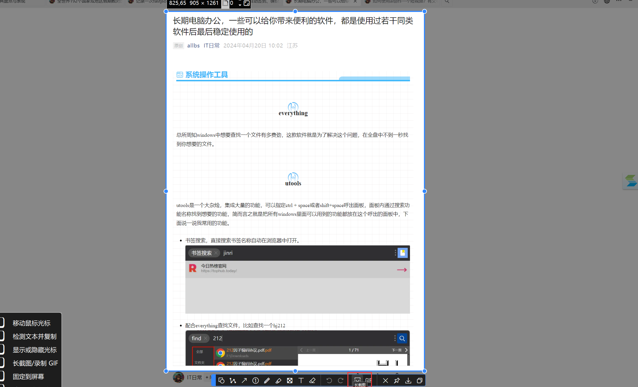
Task: Cancel the screenshot with X icon
Action: [x=386, y=380]
